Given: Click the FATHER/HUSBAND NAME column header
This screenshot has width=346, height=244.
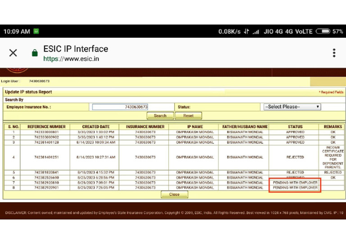Looking at the screenshot, I should 245,127.
